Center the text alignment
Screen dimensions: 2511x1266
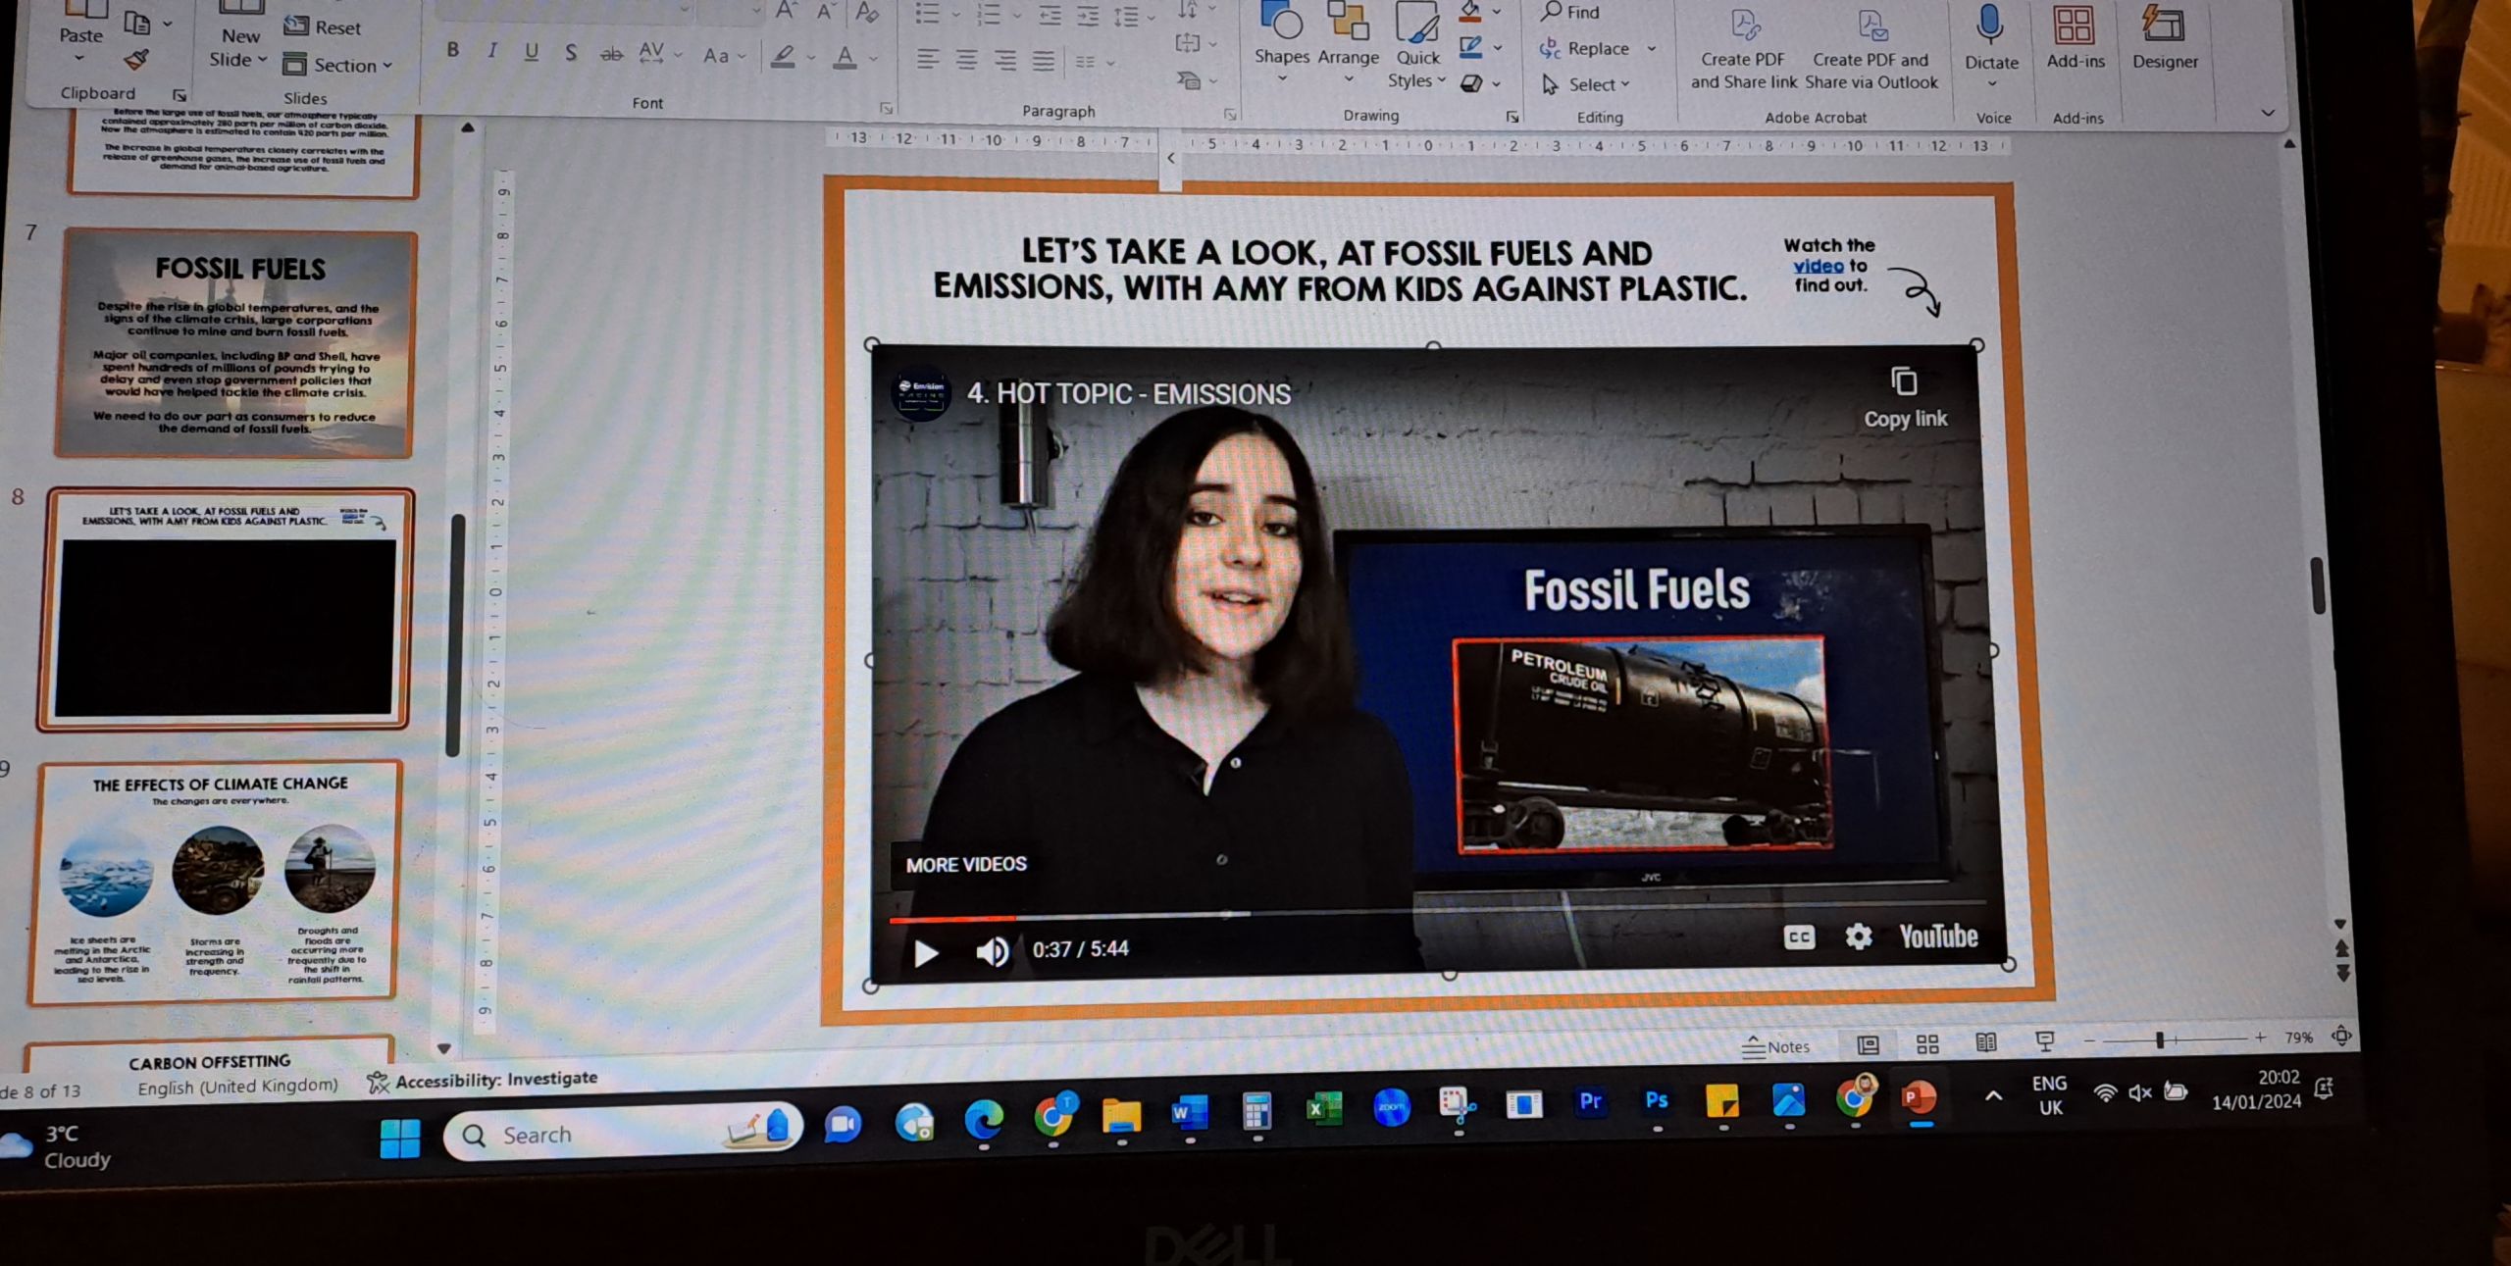[x=966, y=61]
